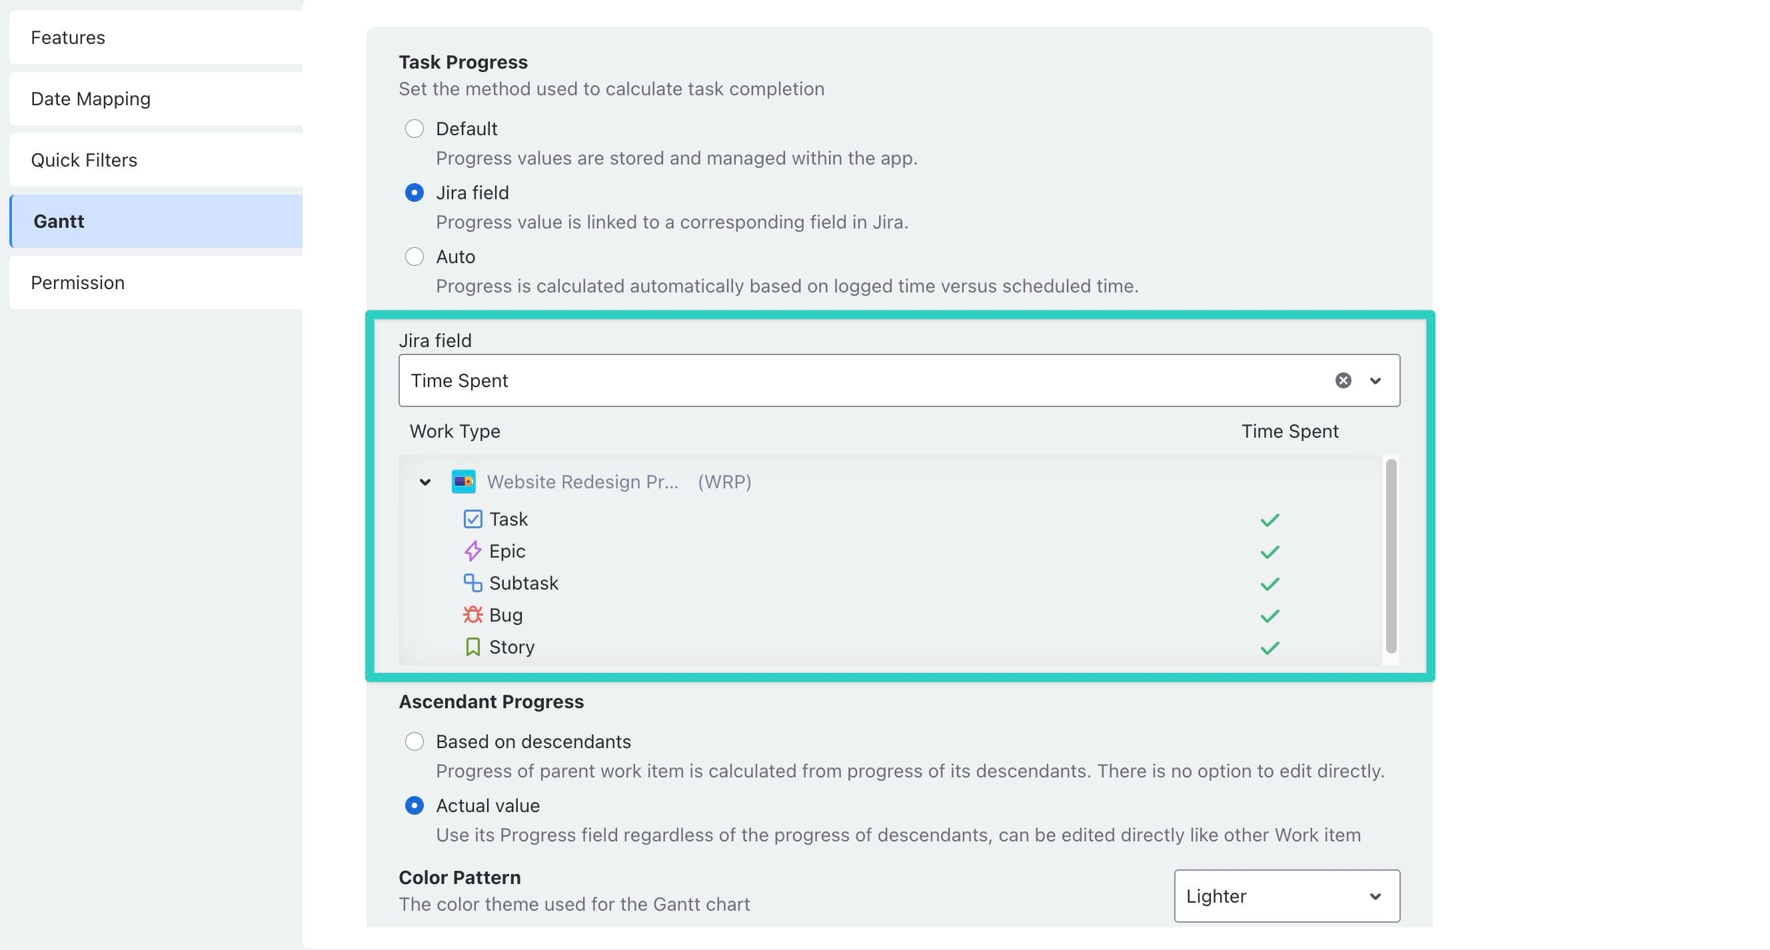Open the Quick Filters settings tab
1770x950 pixels.
156,159
